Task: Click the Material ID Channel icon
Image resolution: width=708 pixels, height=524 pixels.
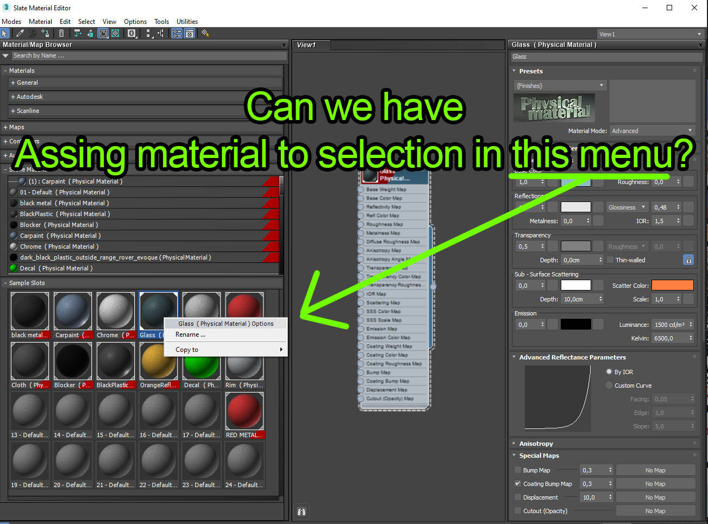Action: (x=131, y=33)
